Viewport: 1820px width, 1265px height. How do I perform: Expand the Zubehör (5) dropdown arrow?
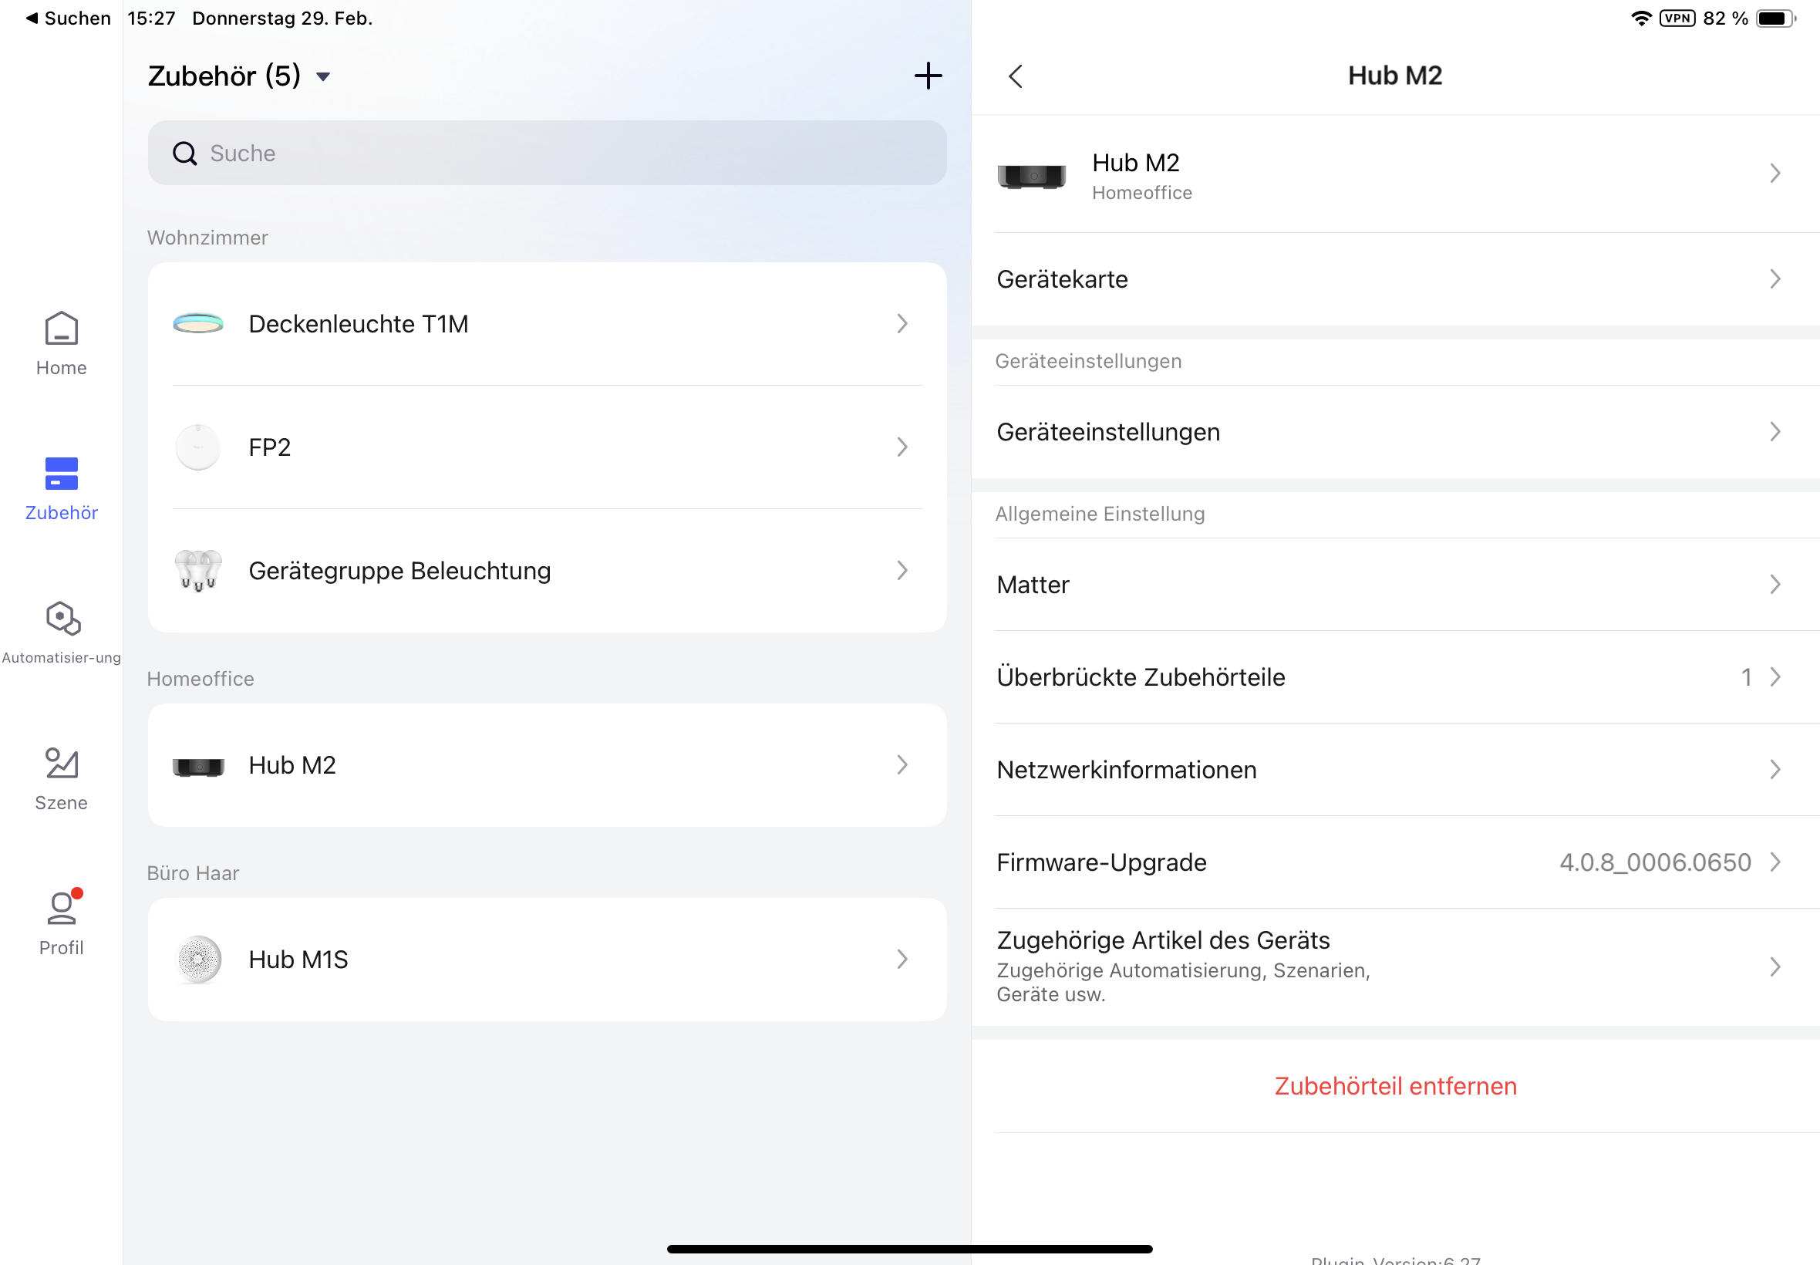(323, 77)
